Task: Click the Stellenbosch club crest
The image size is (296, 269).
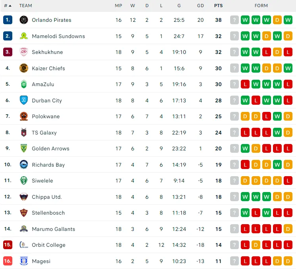Action: point(24,213)
